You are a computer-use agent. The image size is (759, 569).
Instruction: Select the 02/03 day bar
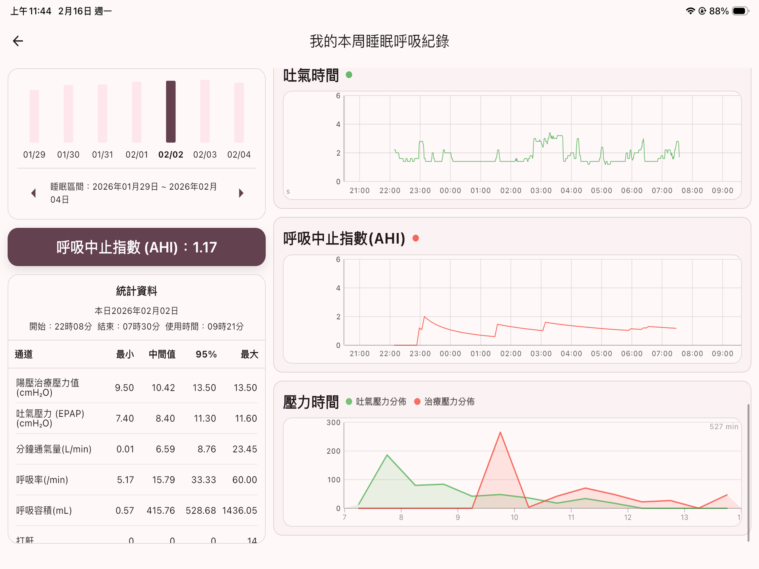pyautogui.click(x=205, y=111)
